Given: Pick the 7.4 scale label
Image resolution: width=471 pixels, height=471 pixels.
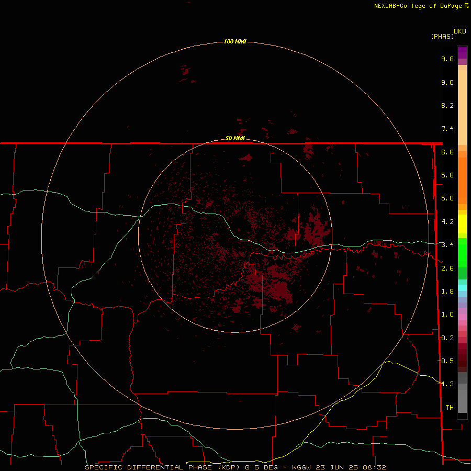Looking at the screenshot, I should (x=447, y=129).
